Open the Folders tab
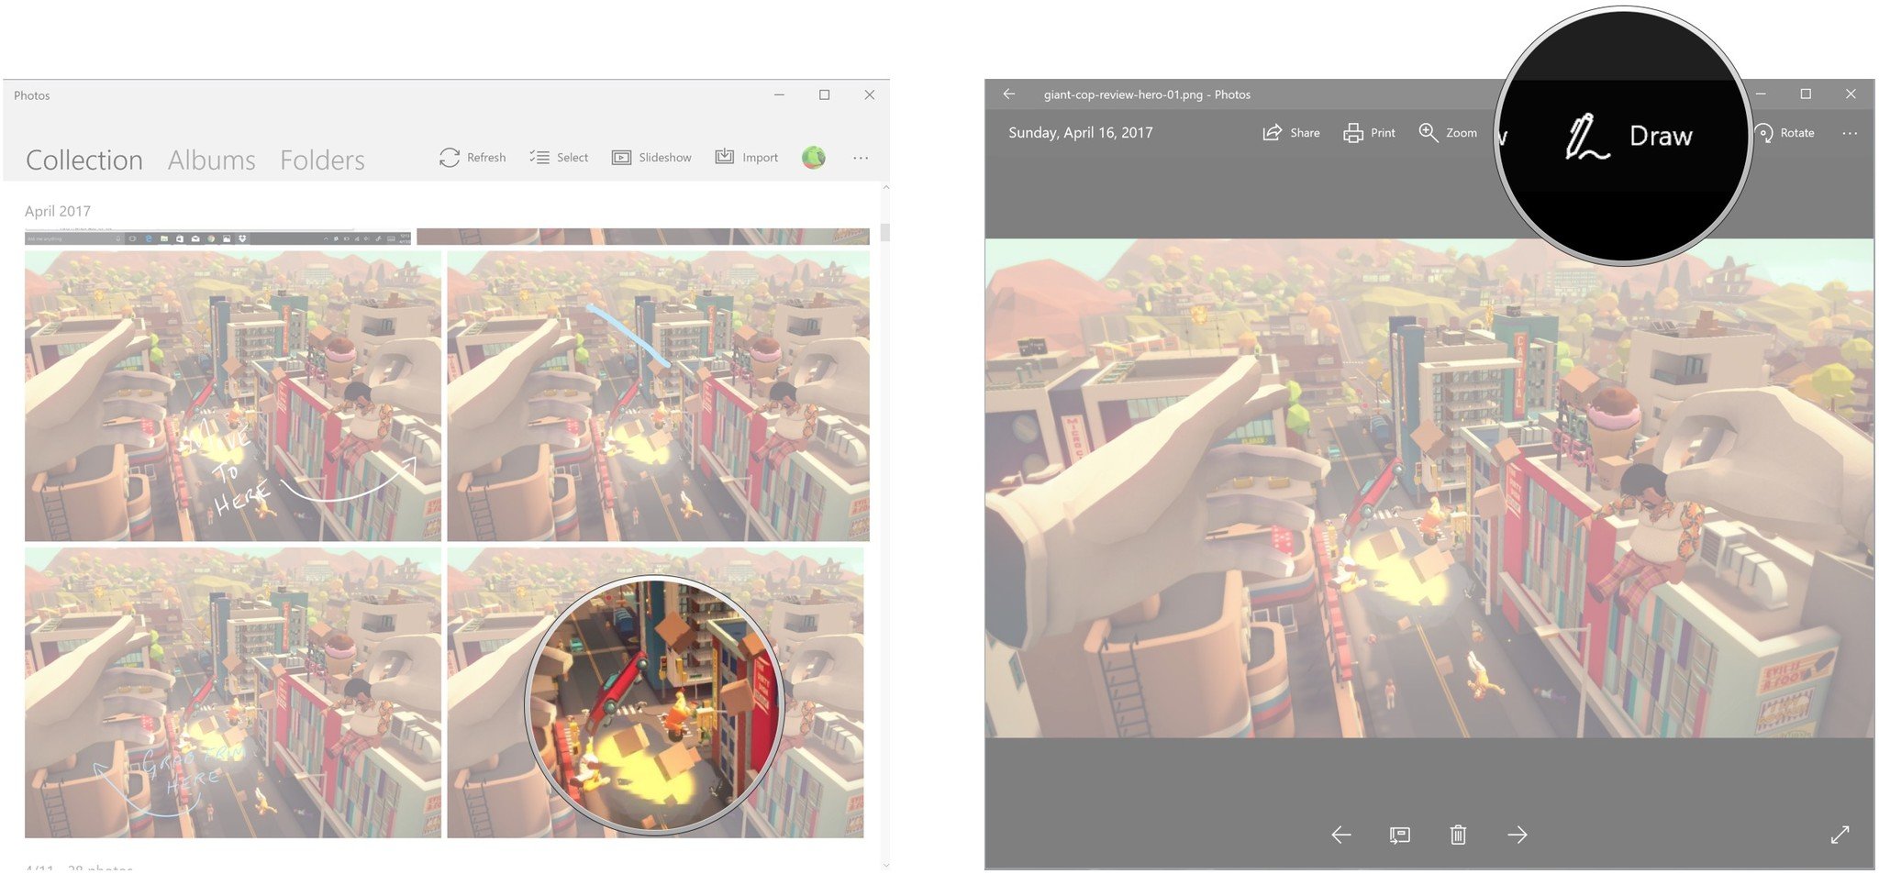Screen dimensions: 1879x874 tap(322, 160)
